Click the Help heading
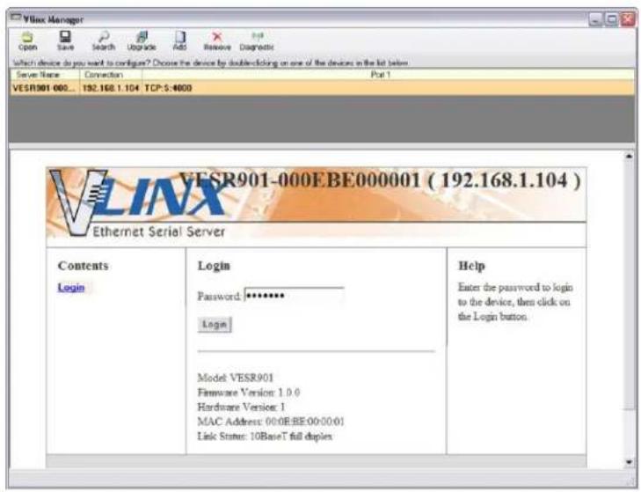The image size is (641, 492). coord(471,266)
